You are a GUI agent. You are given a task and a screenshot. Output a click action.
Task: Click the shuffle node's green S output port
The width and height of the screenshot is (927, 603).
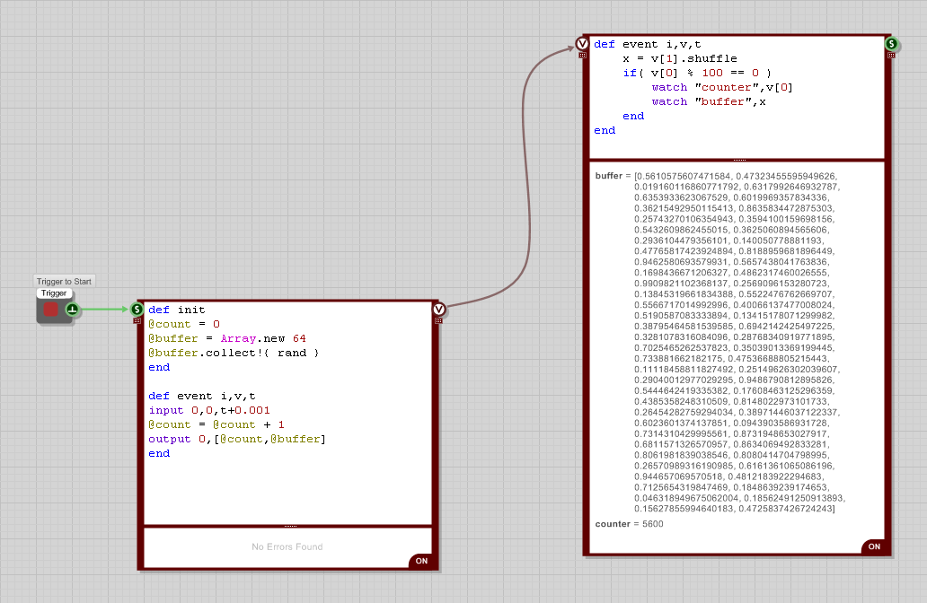891,44
